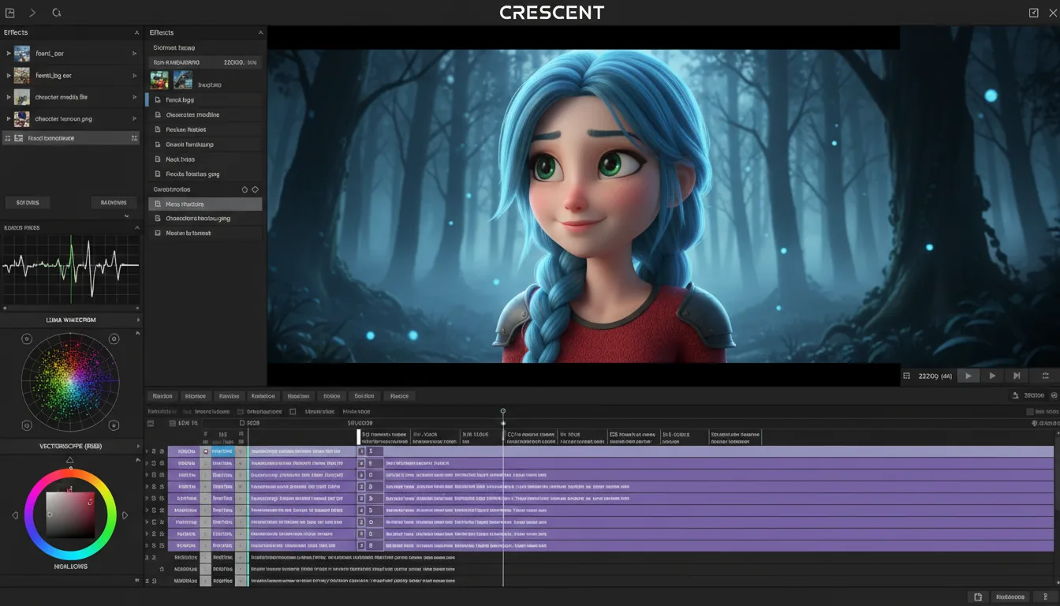Click the second thumbnail in the middle Effects panel
The image size is (1060, 606).
pos(183,80)
